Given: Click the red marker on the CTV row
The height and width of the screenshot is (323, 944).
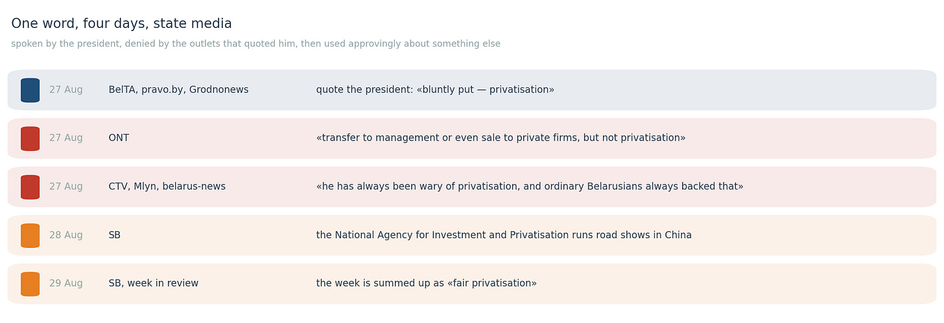Looking at the screenshot, I should (x=30, y=187).
